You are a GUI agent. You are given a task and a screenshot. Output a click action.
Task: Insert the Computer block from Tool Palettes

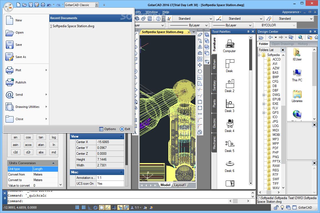[x=229, y=46]
